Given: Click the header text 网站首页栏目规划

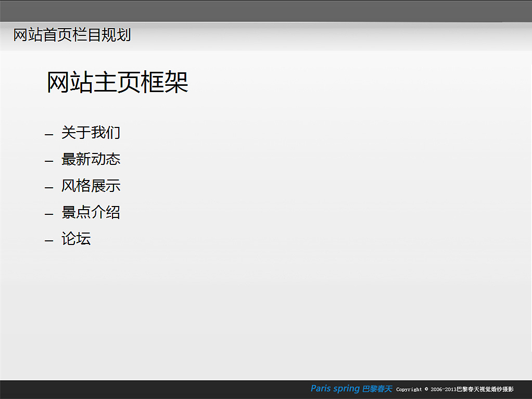Looking at the screenshot, I should (71, 36).
